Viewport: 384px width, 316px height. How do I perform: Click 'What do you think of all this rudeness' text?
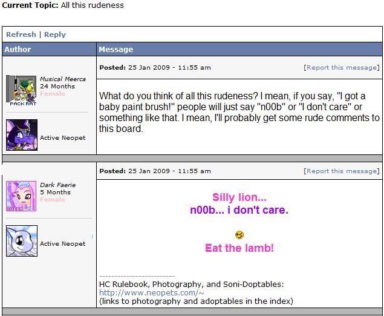(x=178, y=96)
